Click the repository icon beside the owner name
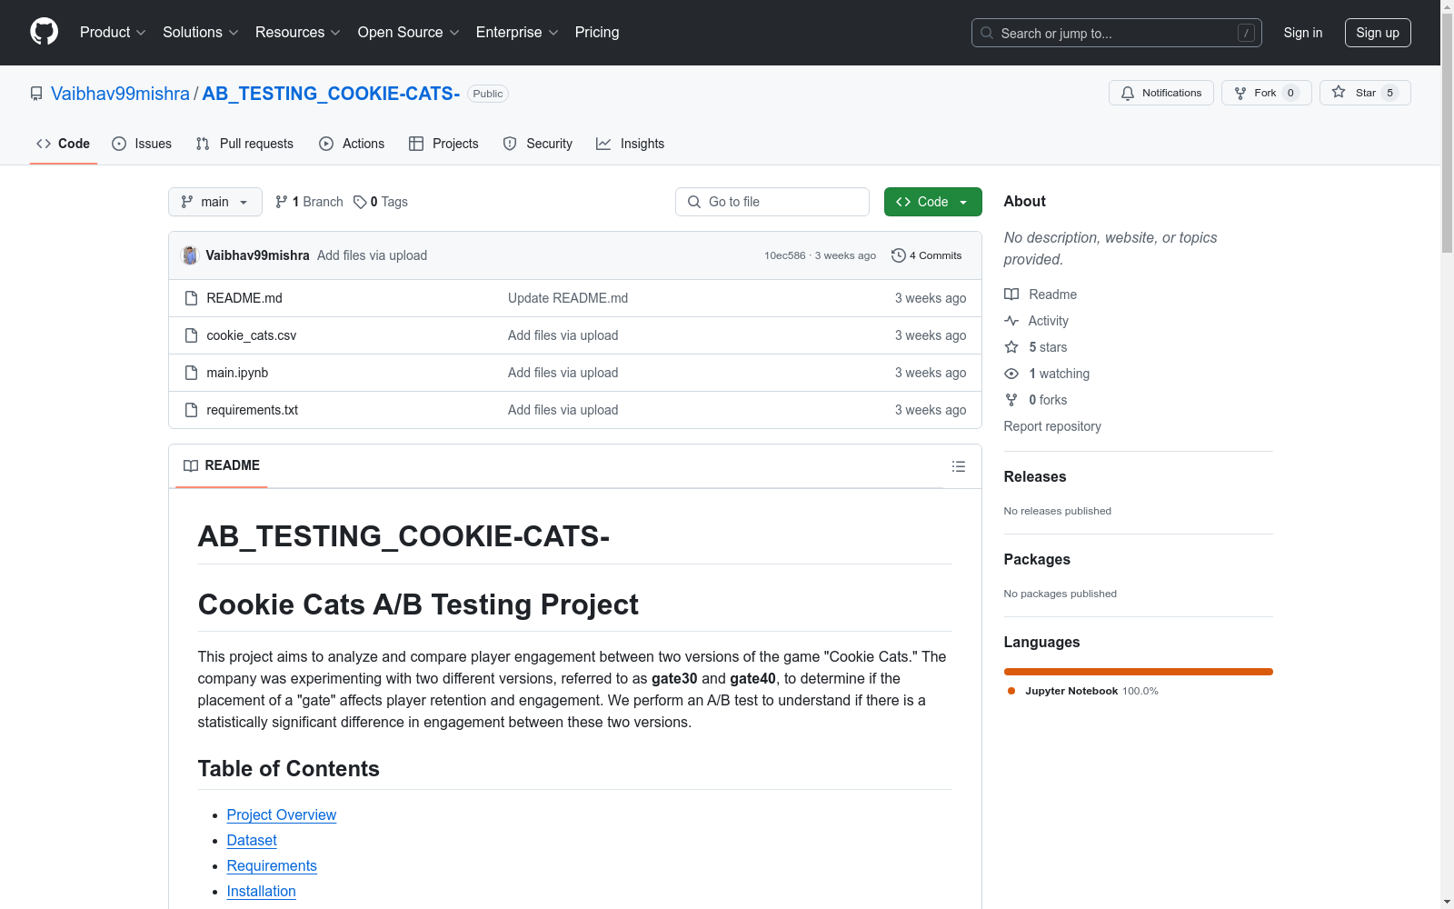 pos(36,94)
